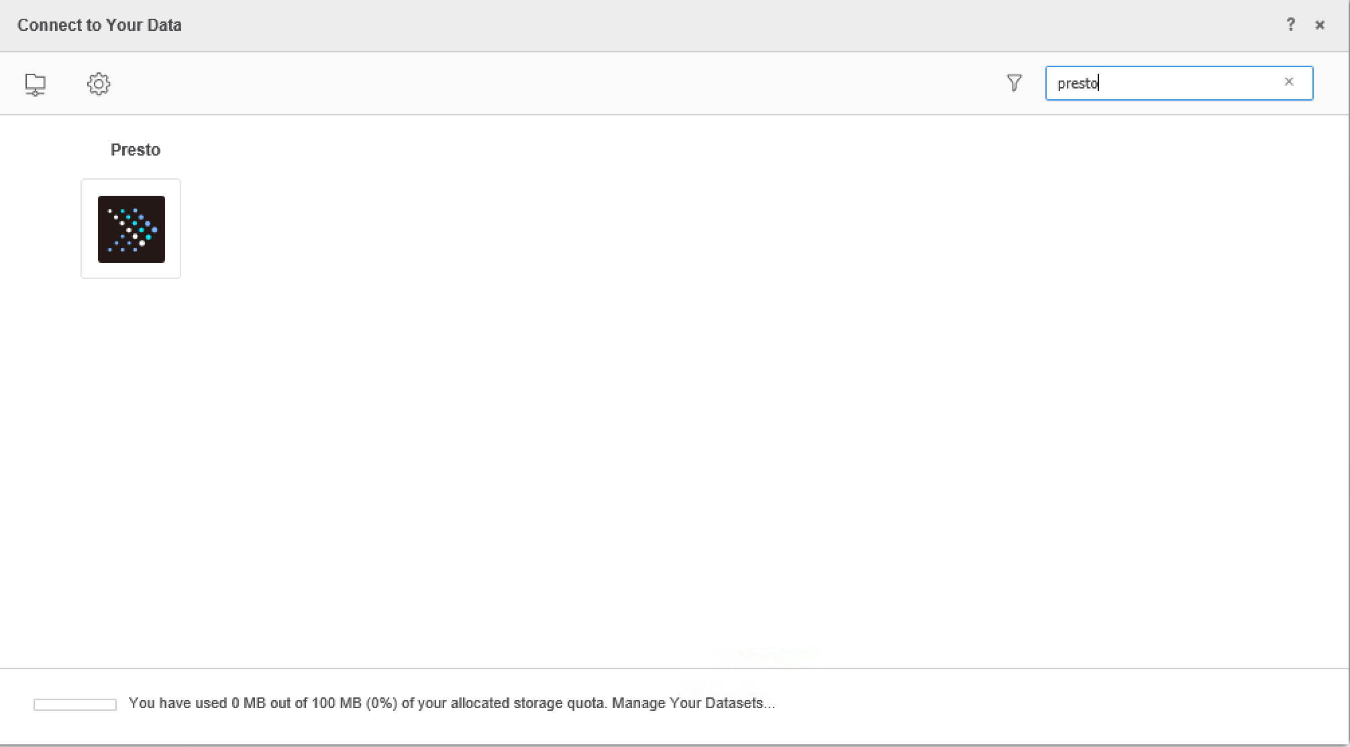This screenshot has width=1350, height=747.
Task: Click the funnel filter icon
Action: (x=1014, y=83)
